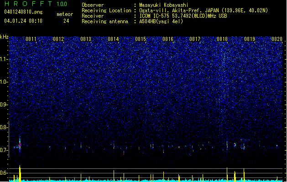Click the 0.9 frequency axis label
Image resolution: width=287 pixels, height=182 pixels.
tap(4, 105)
